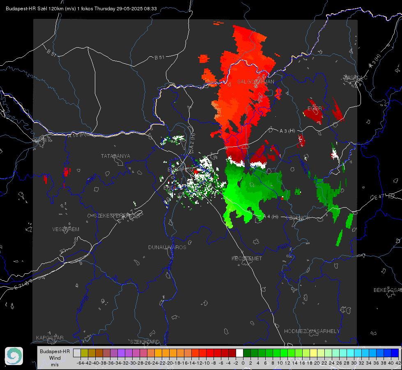Click the SZÉKESFEHÉRVÁR city label
402x370 pixels.
click(117, 216)
